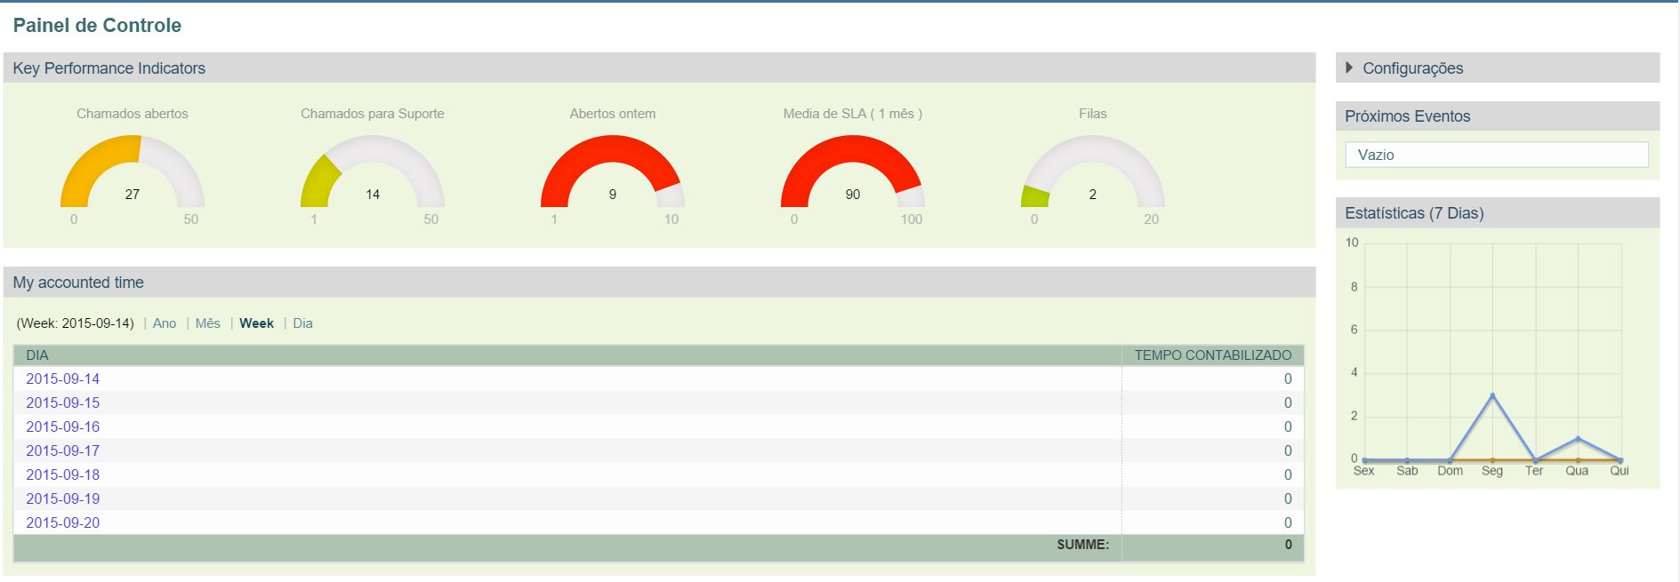Click the Próximos Eventos panel header
Image resolution: width=1680 pixels, height=582 pixels.
tap(1407, 116)
